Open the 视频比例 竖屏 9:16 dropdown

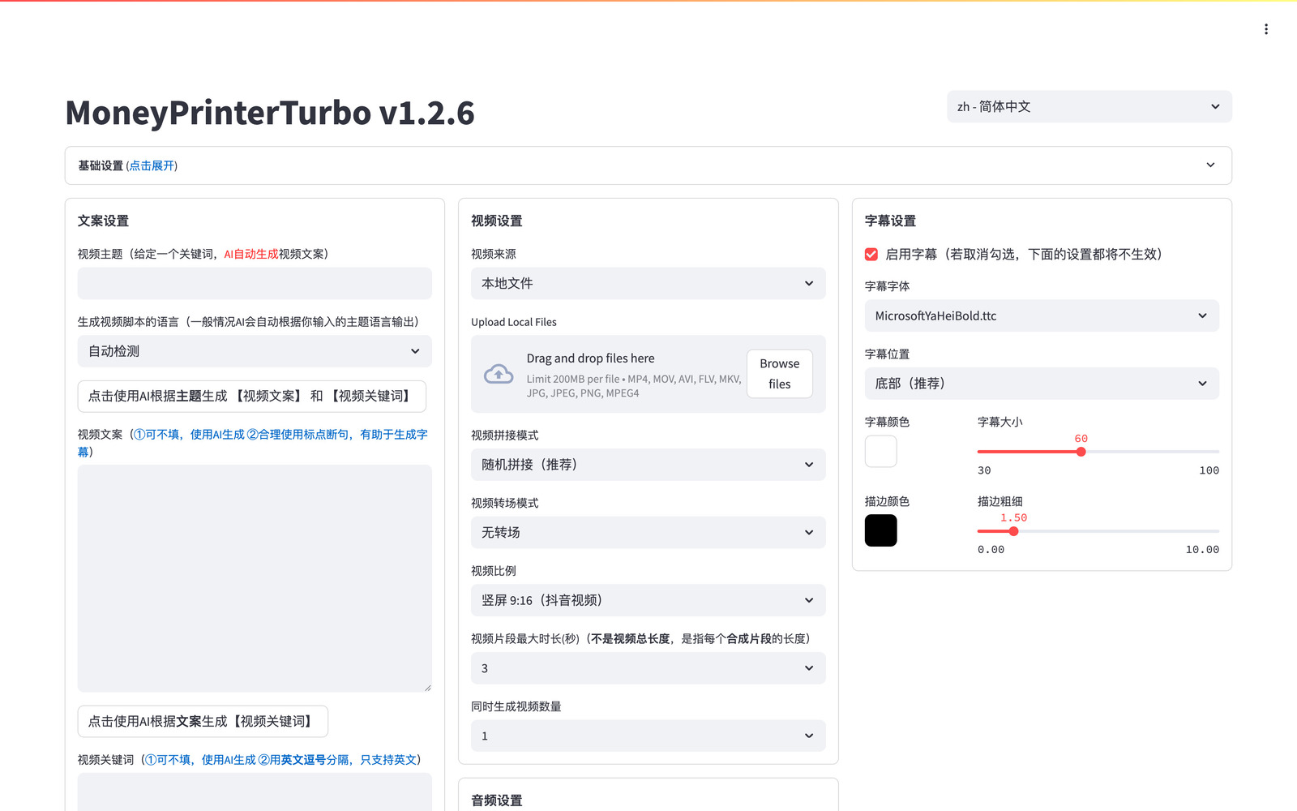tap(648, 600)
